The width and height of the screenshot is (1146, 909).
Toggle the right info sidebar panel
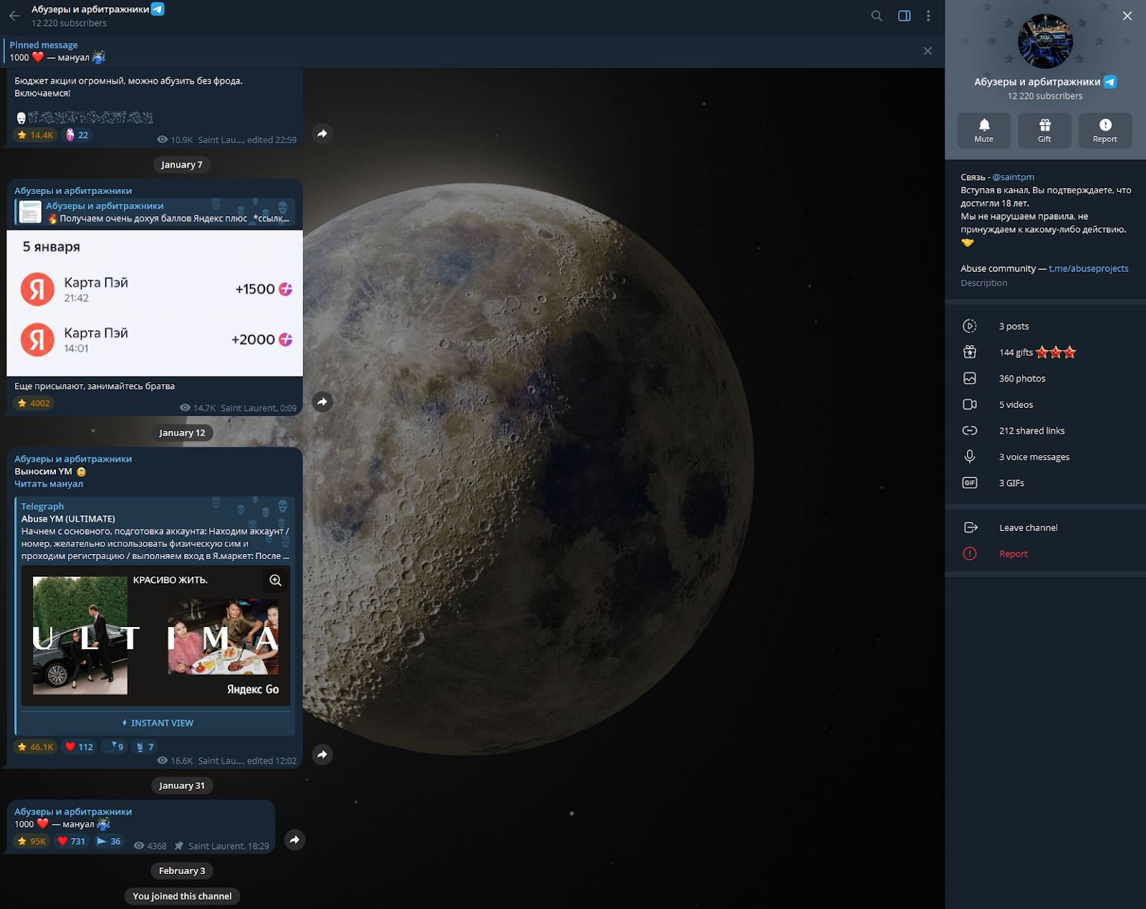pyautogui.click(x=904, y=16)
